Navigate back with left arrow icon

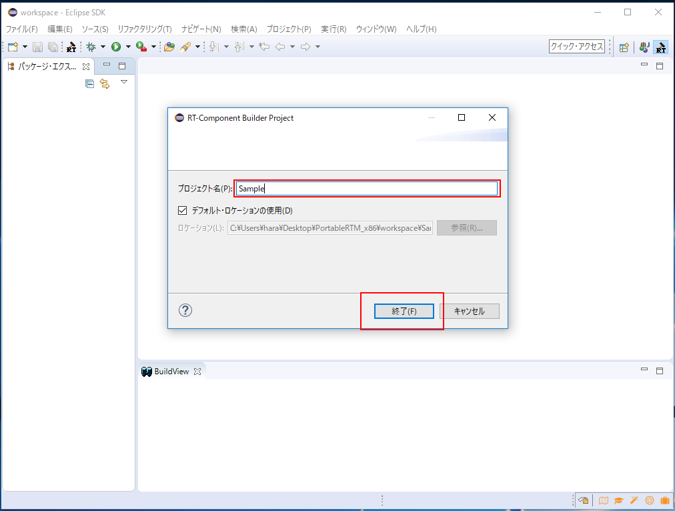[280, 47]
